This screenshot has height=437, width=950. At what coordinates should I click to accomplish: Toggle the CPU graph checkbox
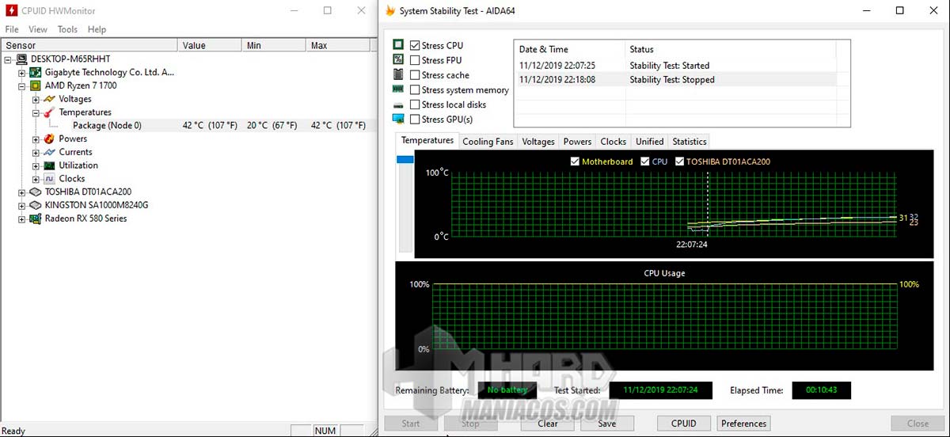tap(645, 161)
